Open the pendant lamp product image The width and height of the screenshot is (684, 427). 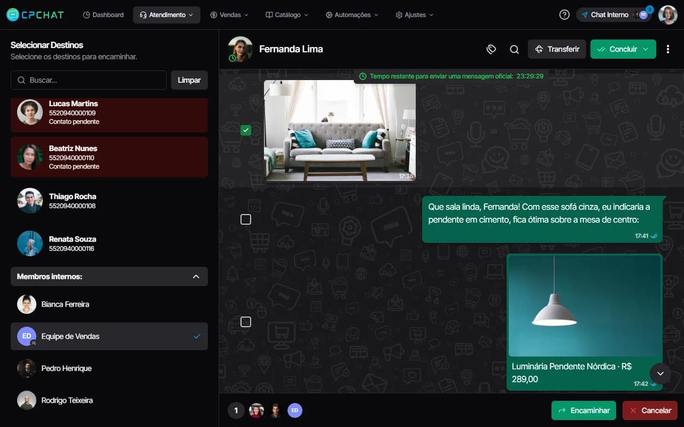[585, 306]
